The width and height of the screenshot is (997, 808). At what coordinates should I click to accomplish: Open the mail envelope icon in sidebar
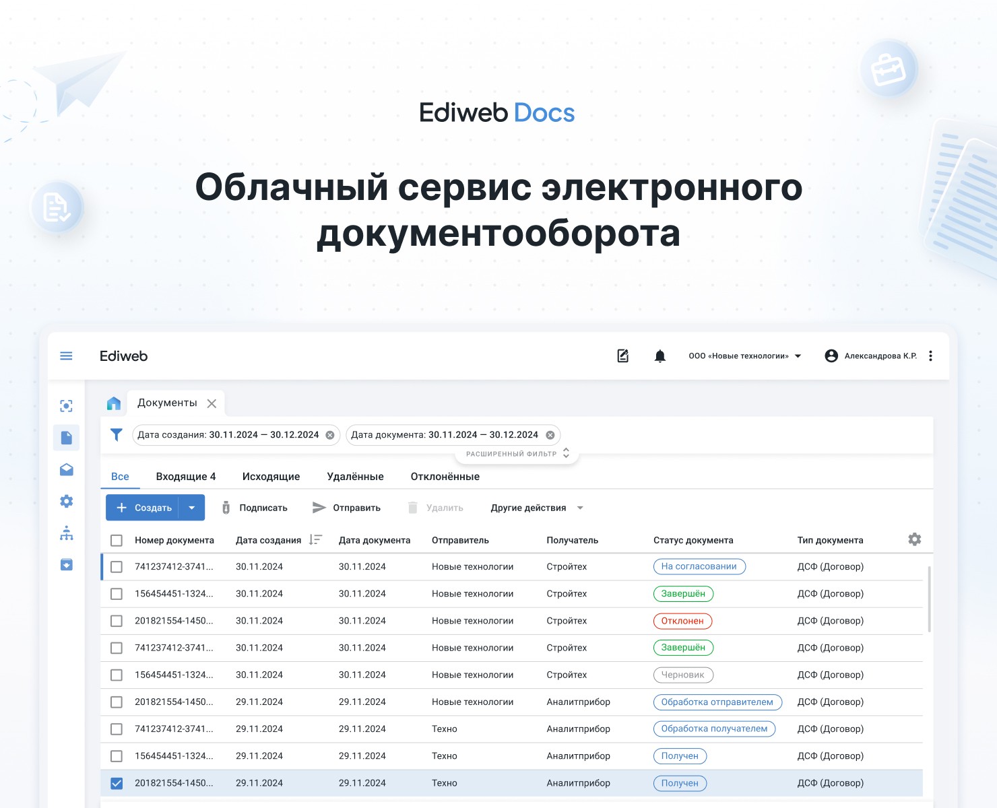(66, 469)
